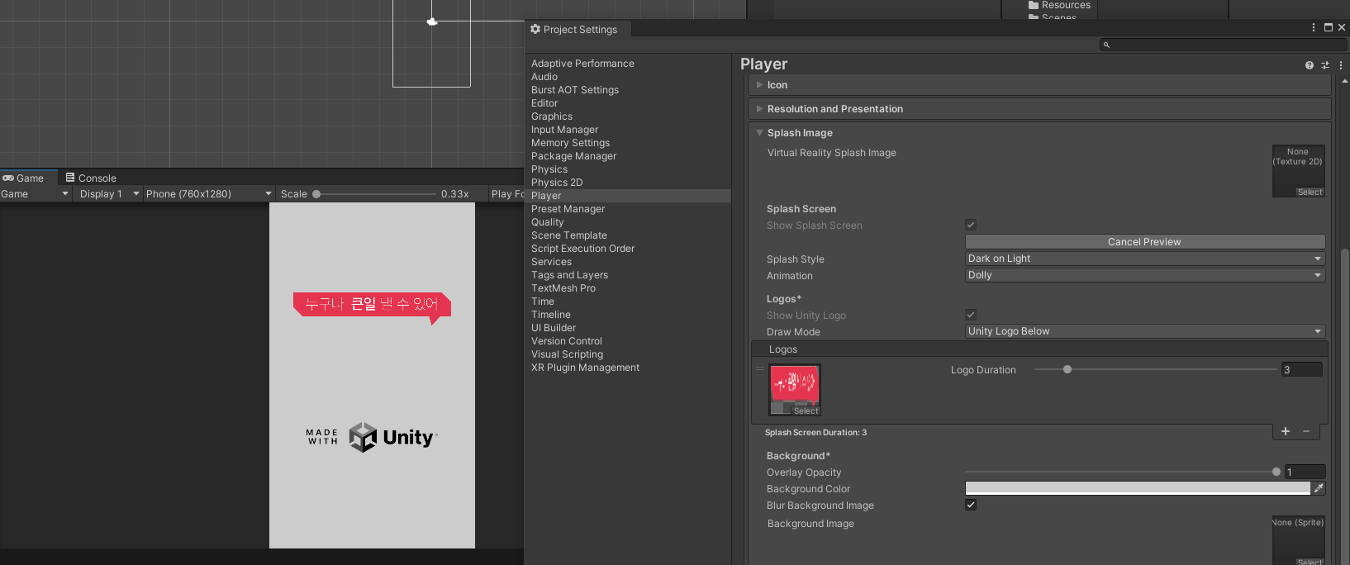Image resolution: width=1350 pixels, height=565 pixels.
Task: Open TextMesh Pro settings
Action: (563, 288)
